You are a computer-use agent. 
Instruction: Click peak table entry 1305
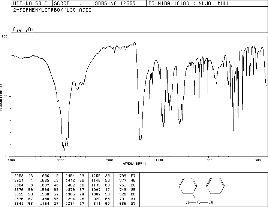click(70, 194)
